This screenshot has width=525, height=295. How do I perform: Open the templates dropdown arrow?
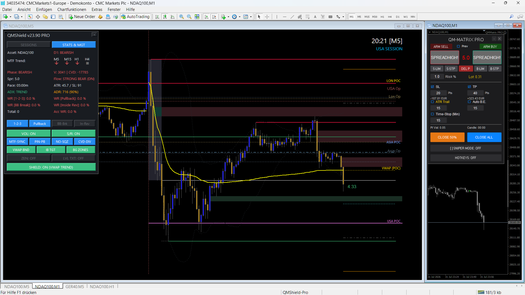(x=251, y=17)
